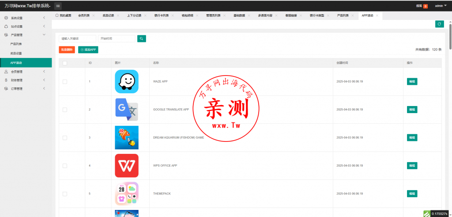Check the THEMEPACK row checkbox

click(65, 194)
